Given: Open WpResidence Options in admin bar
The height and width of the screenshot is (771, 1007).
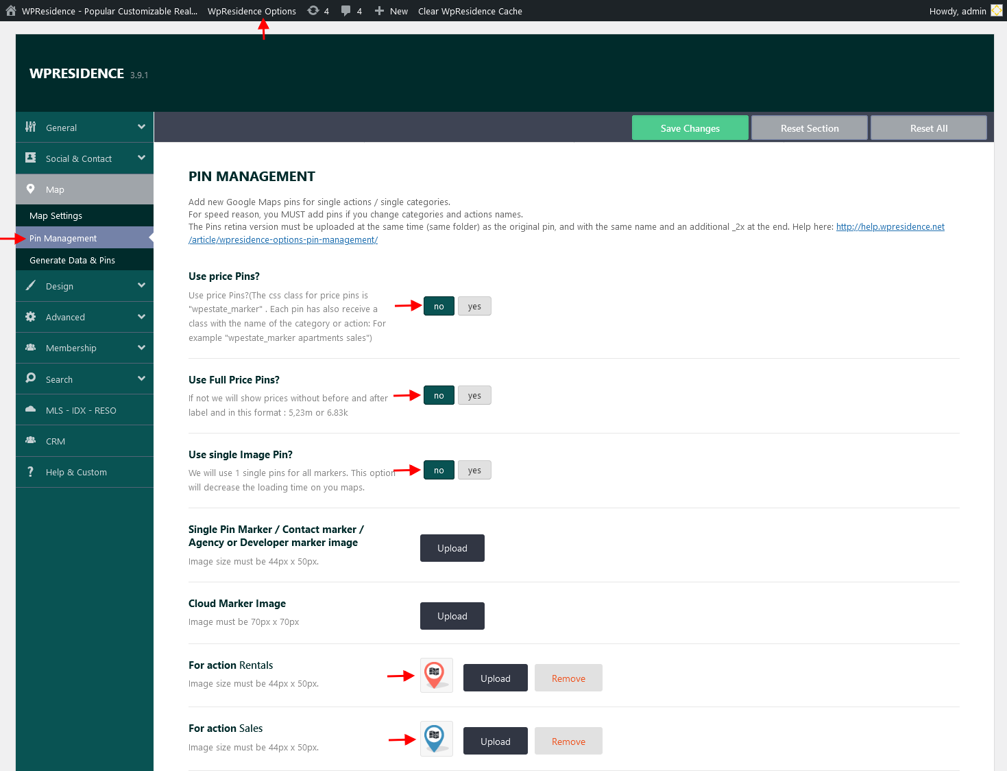Looking at the screenshot, I should pyautogui.click(x=252, y=11).
